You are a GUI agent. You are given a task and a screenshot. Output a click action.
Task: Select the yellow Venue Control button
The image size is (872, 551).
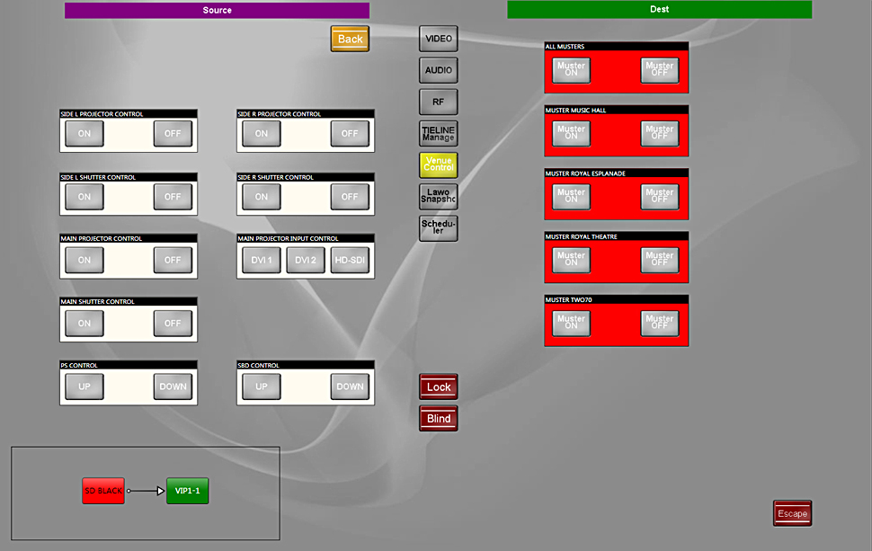pyautogui.click(x=439, y=164)
